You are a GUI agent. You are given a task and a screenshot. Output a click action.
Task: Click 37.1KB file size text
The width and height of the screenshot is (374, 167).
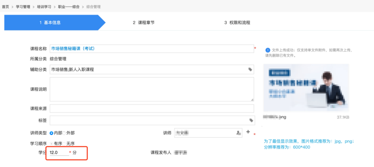tap(343, 118)
